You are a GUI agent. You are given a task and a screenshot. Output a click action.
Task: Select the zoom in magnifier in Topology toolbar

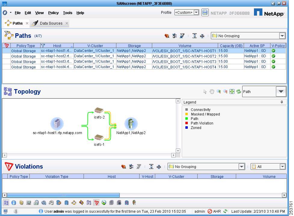click(x=218, y=91)
